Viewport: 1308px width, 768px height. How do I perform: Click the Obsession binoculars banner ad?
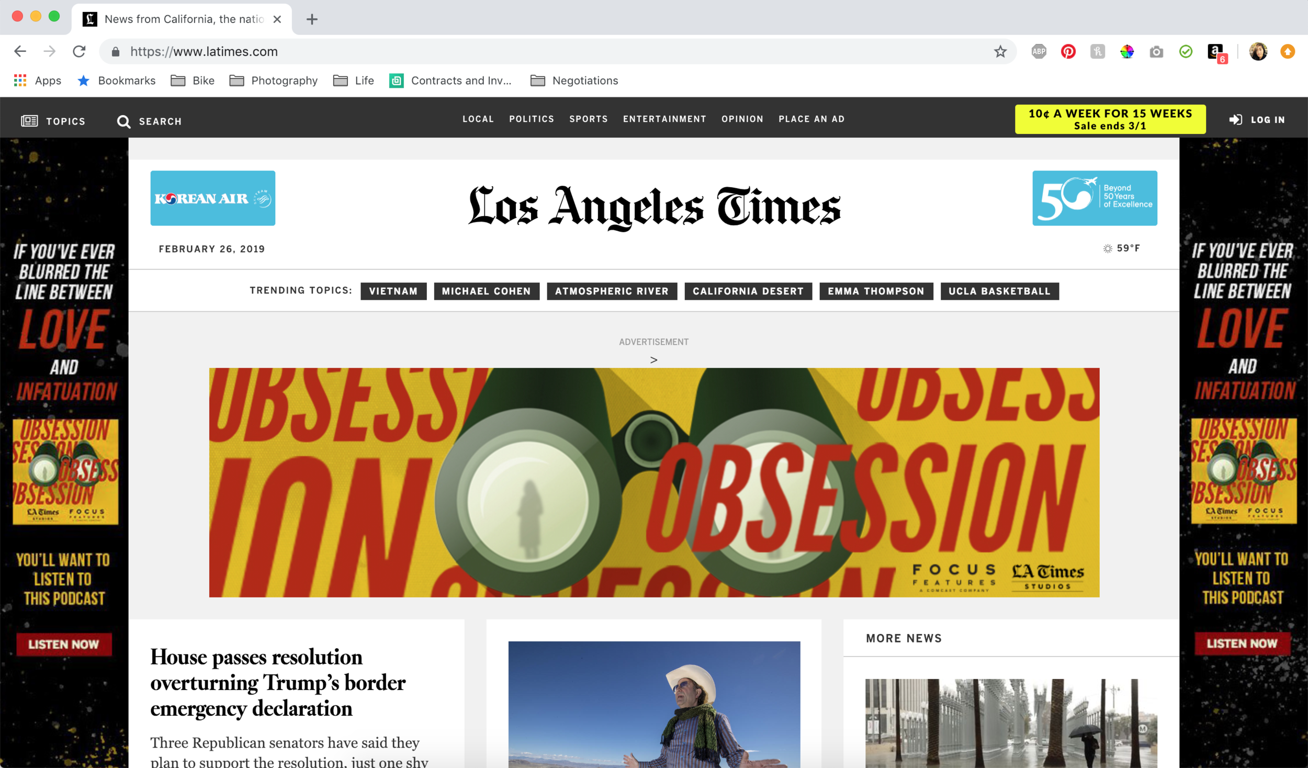point(654,482)
